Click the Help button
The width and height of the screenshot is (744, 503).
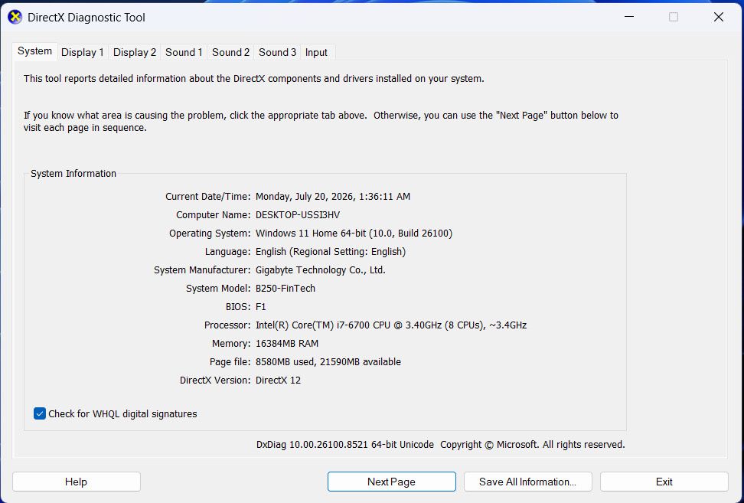pyautogui.click(x=77, y=482)
